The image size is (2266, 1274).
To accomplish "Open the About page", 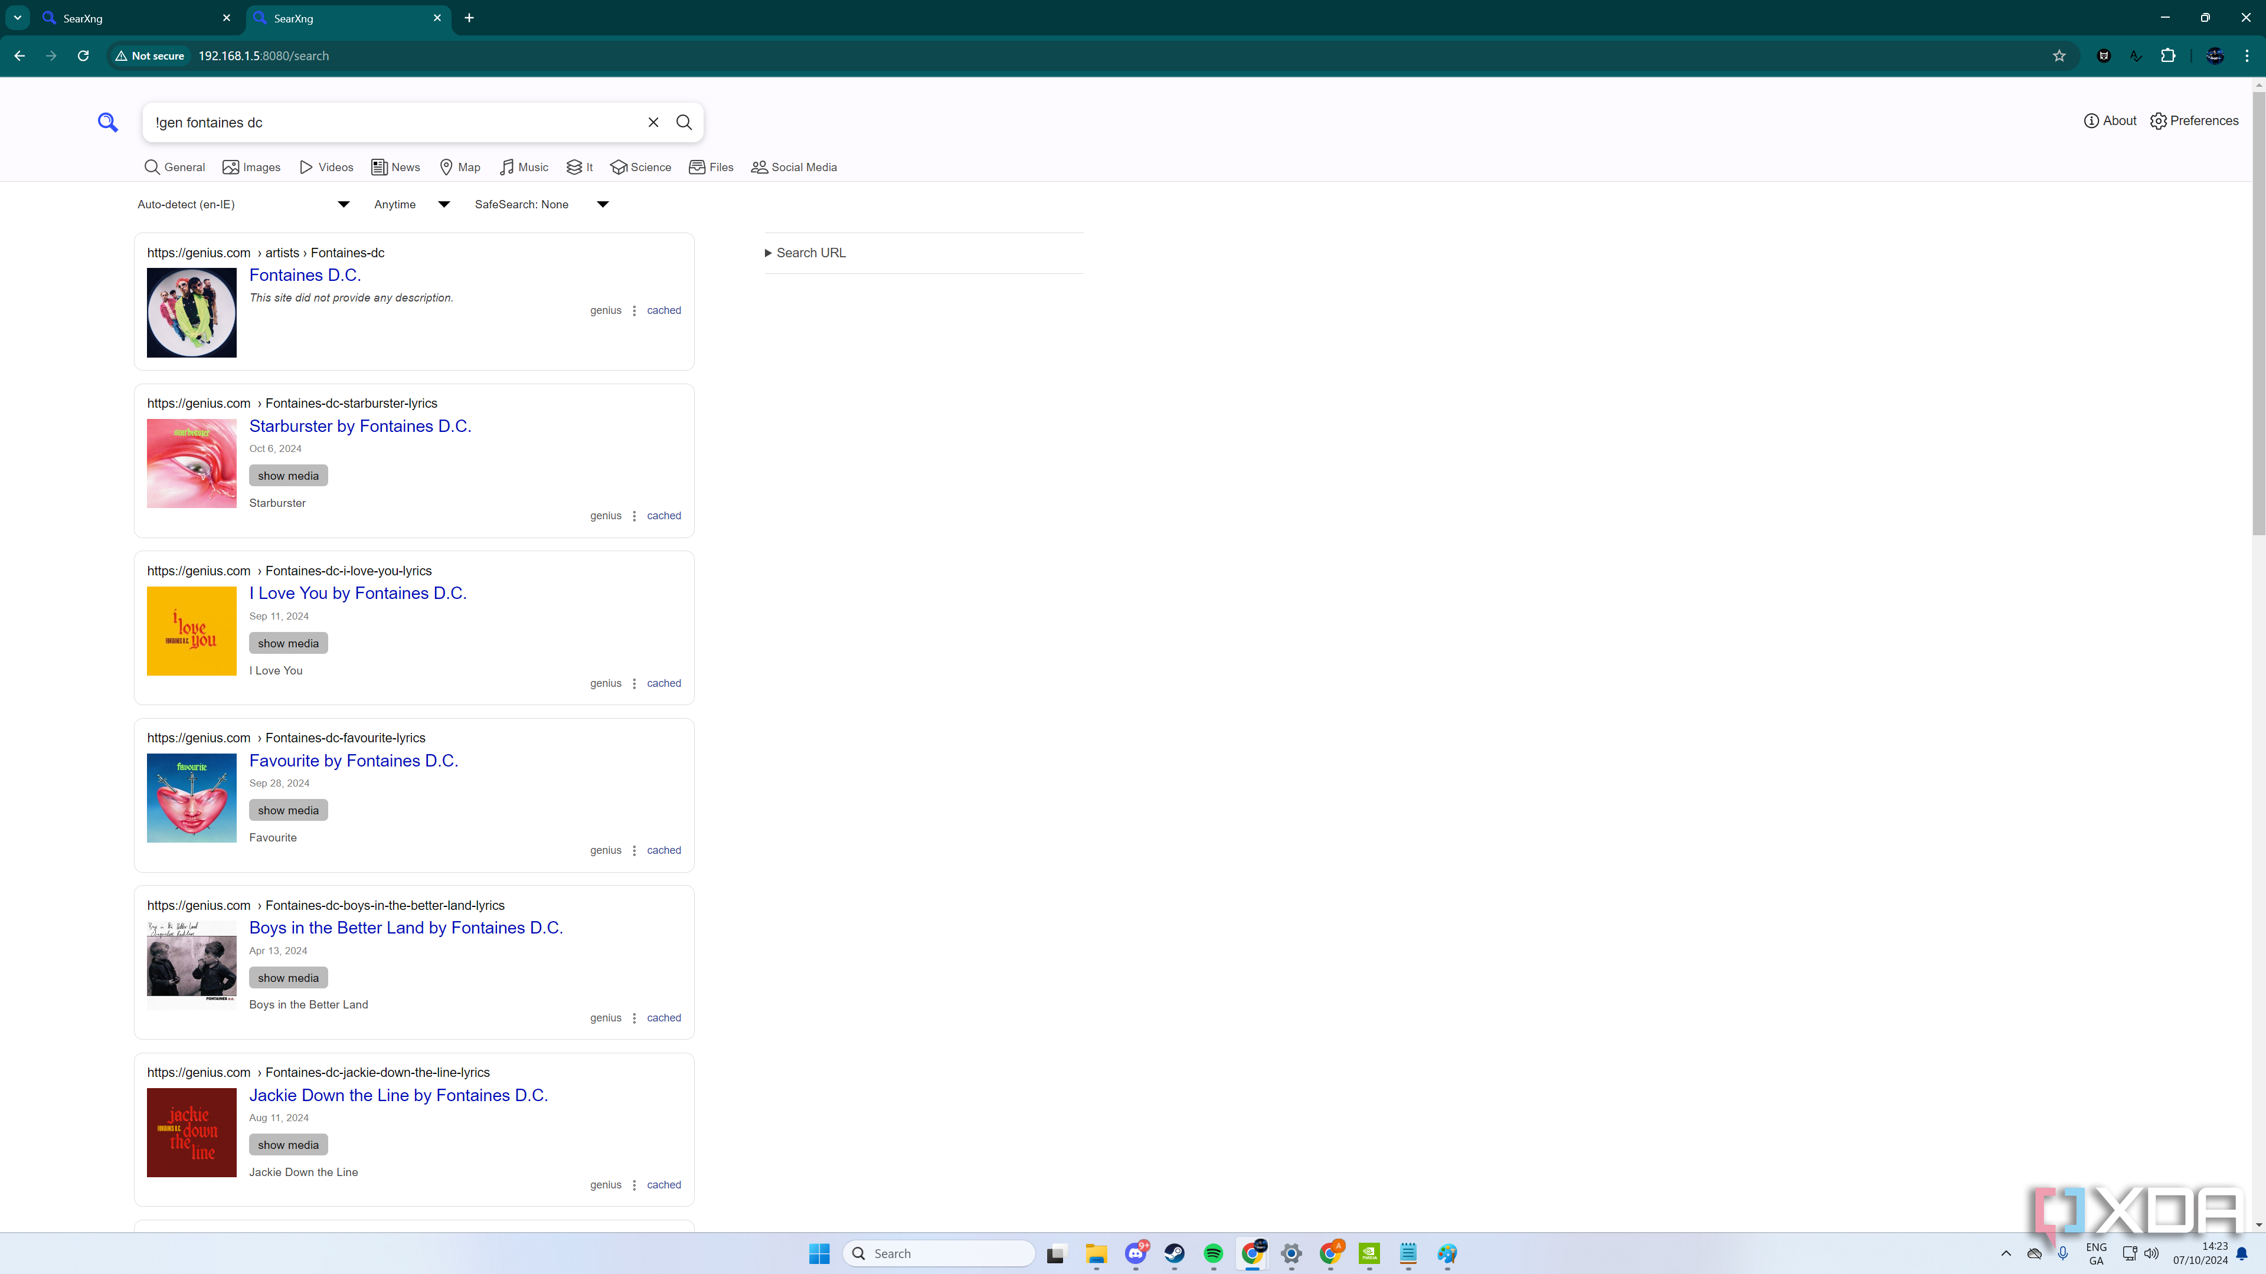I will click(2110, 120).
